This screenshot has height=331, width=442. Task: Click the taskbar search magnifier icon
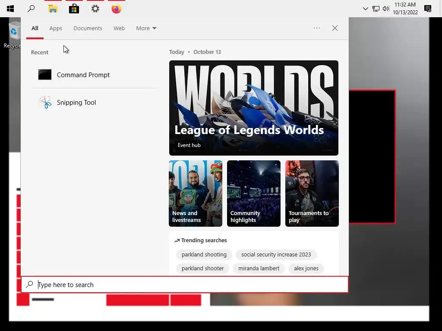coord(31,9)
